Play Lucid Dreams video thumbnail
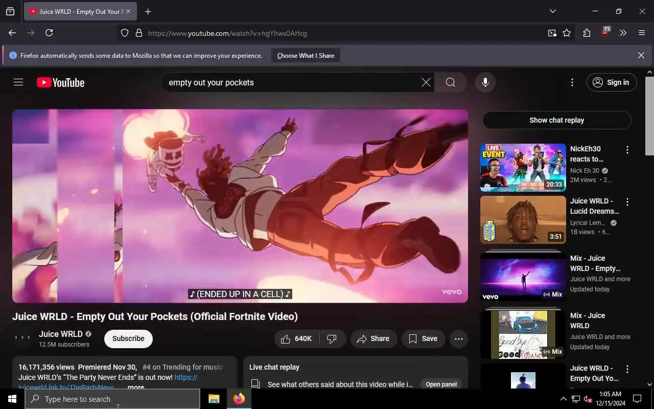Image resolution: width=654 pixels, height=409 pixels. coord(523,220)
